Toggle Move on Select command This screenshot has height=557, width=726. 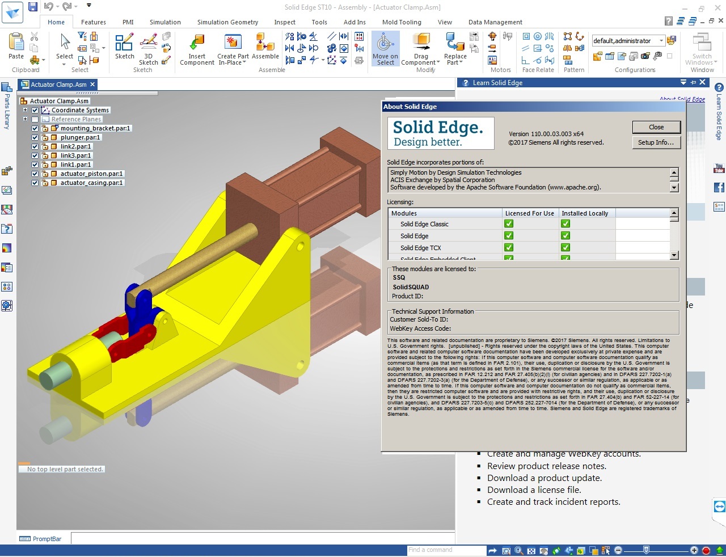tap(385, 49)
